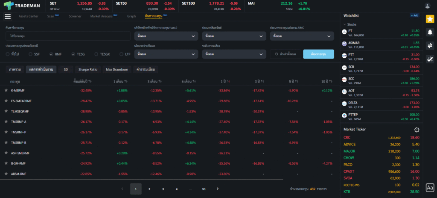This screenshot has height=198, width=437.
Task: Click the swap arrows sidebar icon
Action: point(430,46)
